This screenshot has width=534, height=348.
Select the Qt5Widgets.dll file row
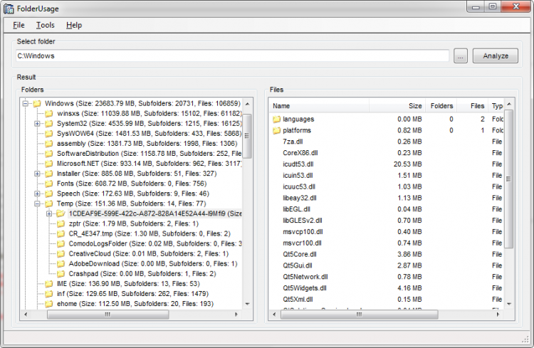click(387, 288)
